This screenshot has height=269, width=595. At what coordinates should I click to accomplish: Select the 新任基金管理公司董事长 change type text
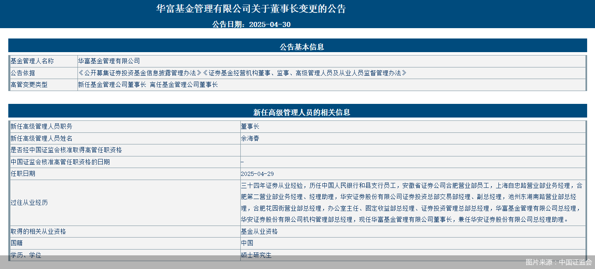[112, 84]
